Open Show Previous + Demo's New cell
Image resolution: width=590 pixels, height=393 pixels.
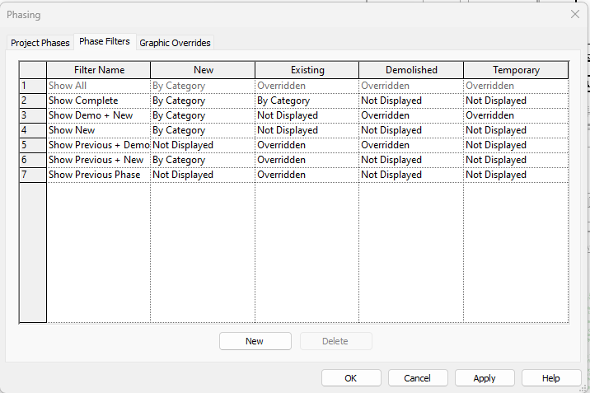pos(203,145)
